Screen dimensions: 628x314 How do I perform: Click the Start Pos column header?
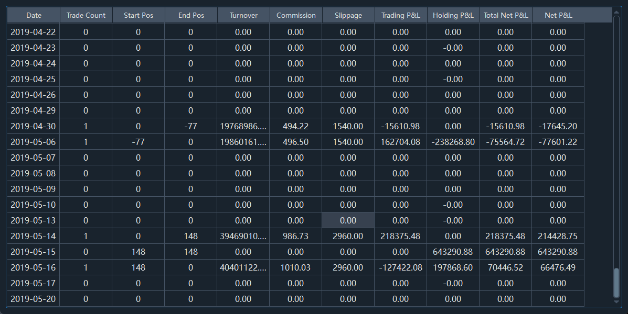click(x=139, y=15)
